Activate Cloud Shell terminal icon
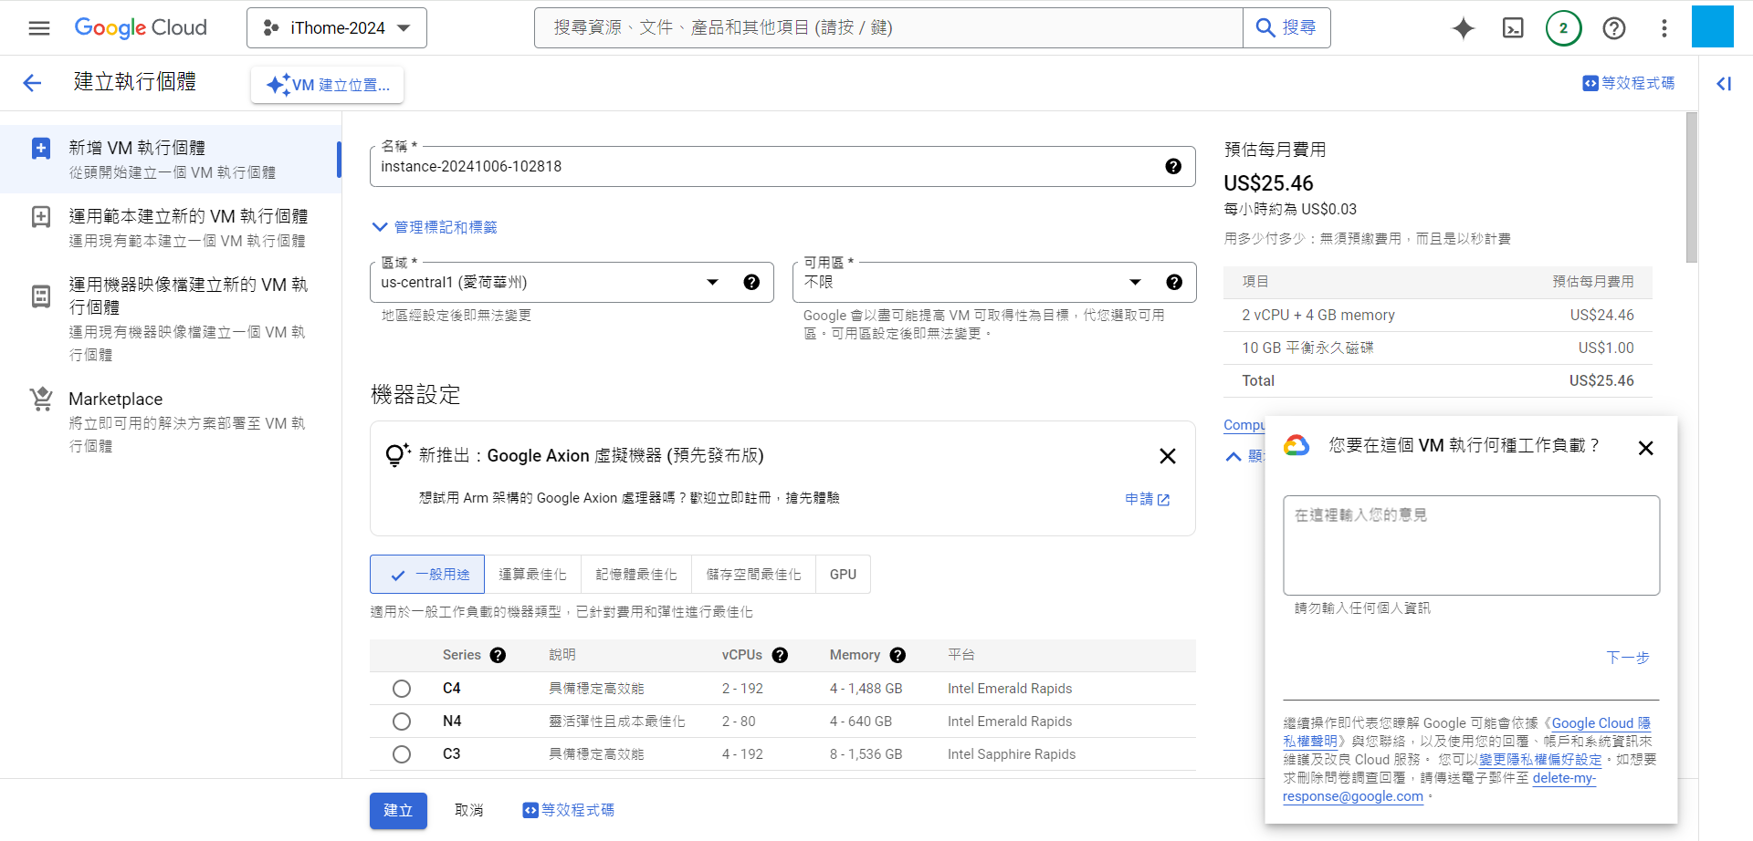1753x841 pixels. coord(1513,28)
